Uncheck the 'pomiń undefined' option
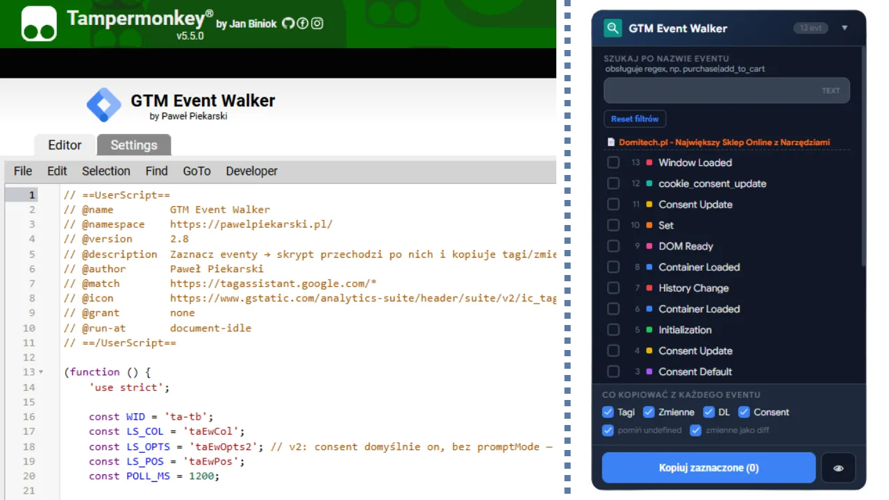 coord(608,431)
